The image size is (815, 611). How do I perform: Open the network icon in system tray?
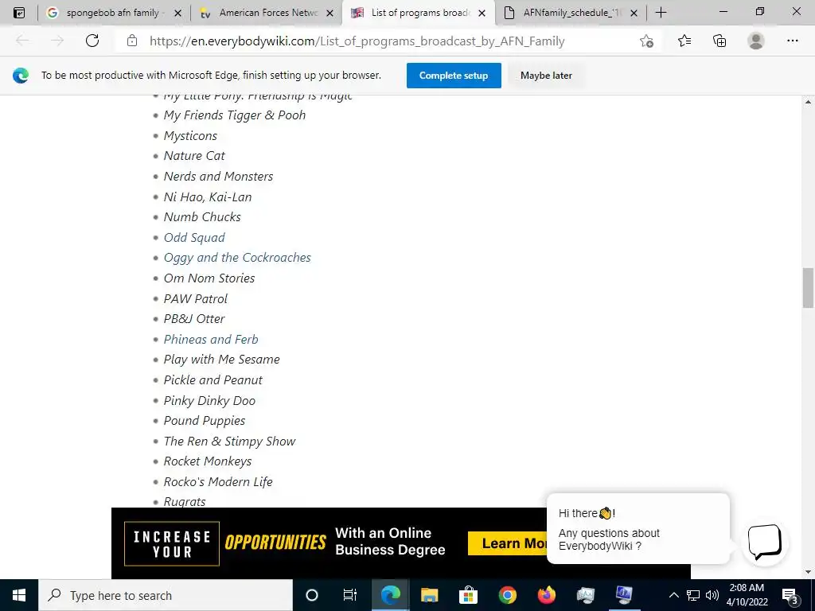click(693, 595)
